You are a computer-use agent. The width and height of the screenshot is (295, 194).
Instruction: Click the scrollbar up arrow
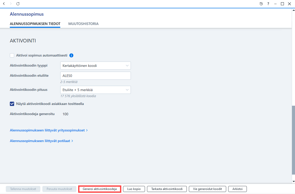click(293, 10)
